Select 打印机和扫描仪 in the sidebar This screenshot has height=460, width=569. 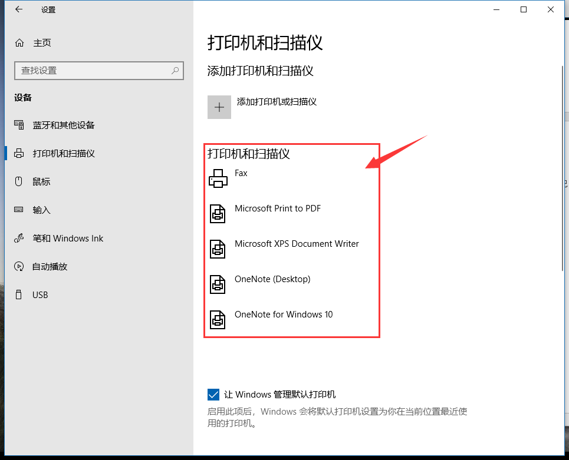pyautogui.click(x=64, y=153)
